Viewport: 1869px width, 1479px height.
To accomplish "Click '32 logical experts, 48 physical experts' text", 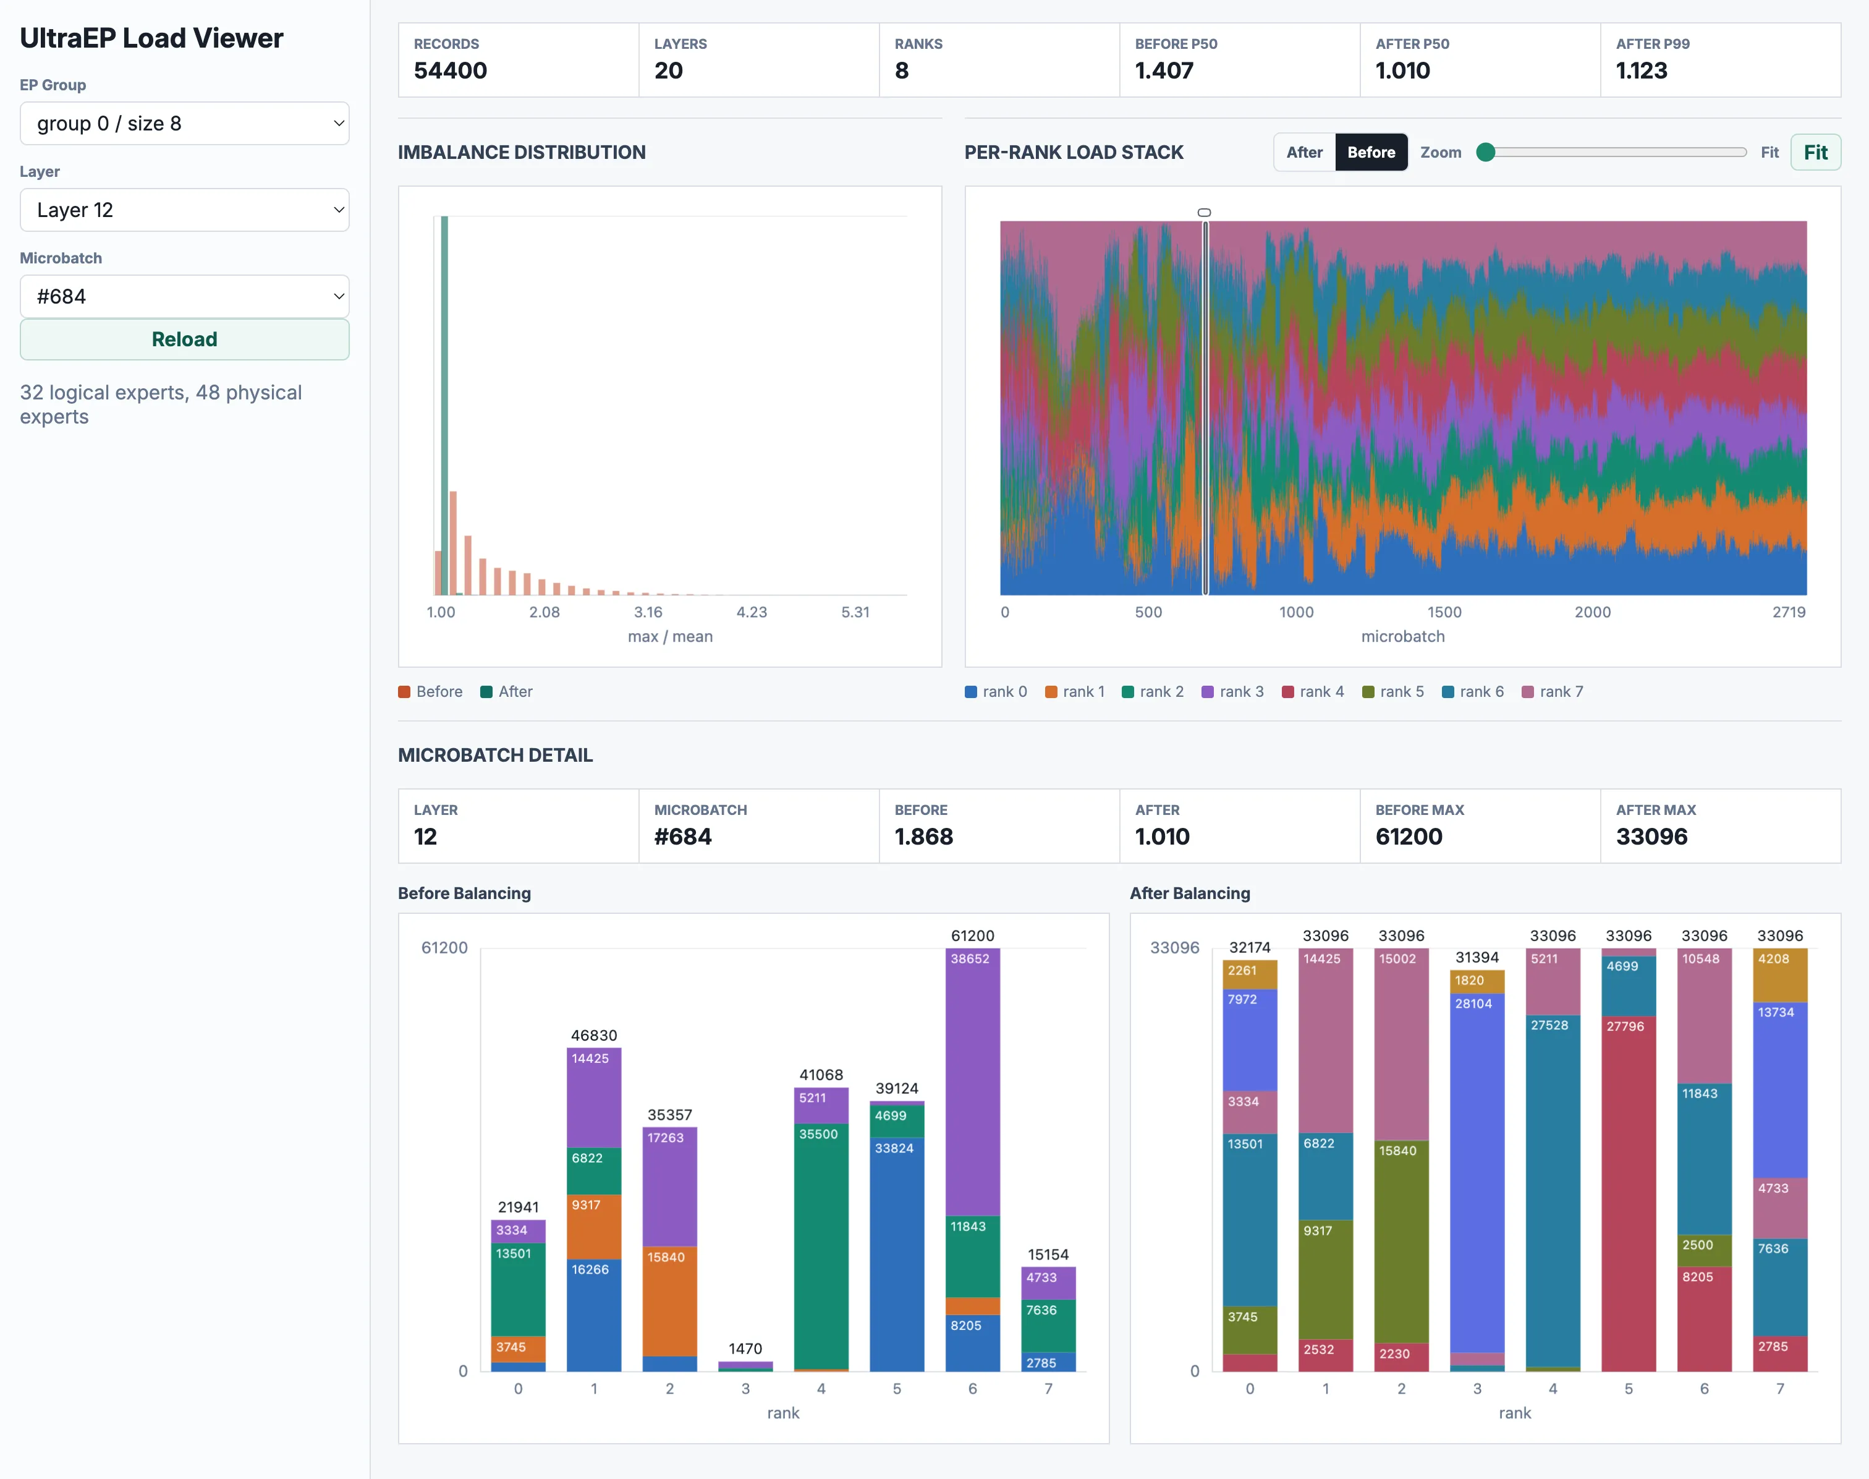I will (161, 404).
